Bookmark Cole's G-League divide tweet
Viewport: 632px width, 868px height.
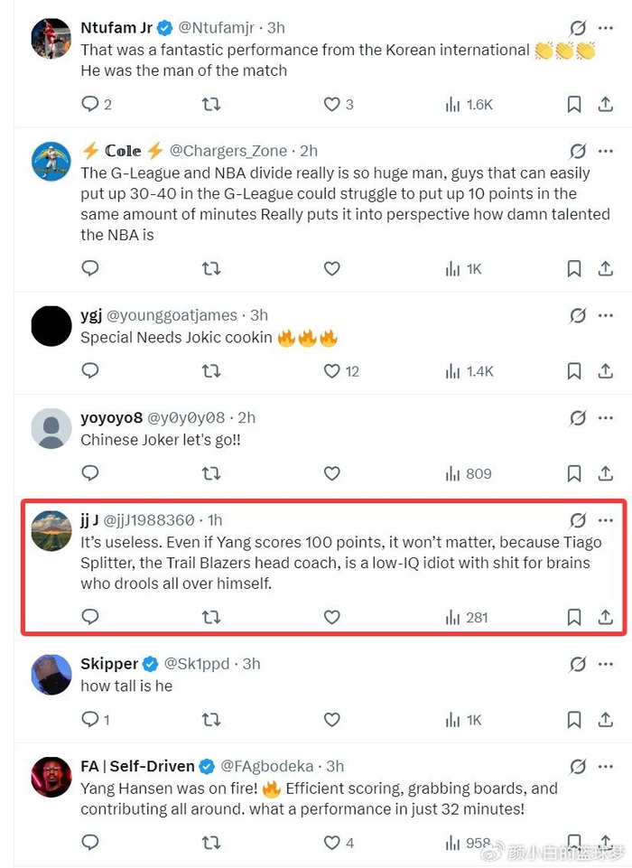coord(575,268)
